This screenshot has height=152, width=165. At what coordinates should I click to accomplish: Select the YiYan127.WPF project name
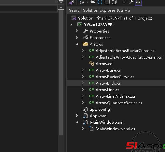pos(98,25)
